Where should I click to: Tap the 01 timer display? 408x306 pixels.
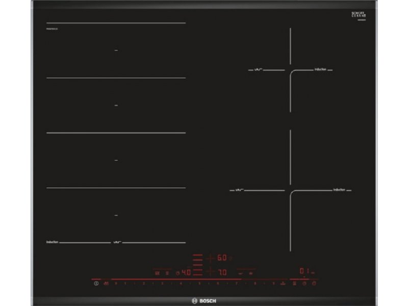click(x=304, y=271)
